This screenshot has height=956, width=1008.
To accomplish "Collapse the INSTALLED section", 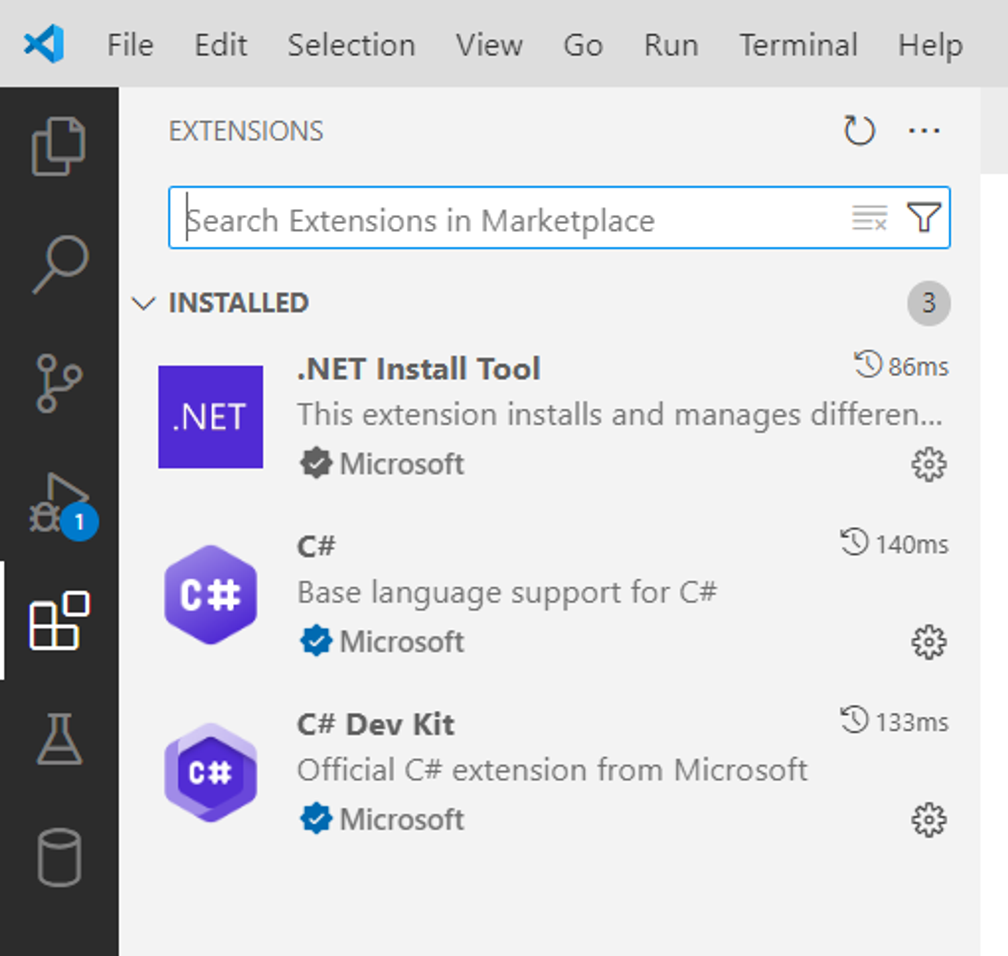I will pyautogui.click(x=144, y=303).
